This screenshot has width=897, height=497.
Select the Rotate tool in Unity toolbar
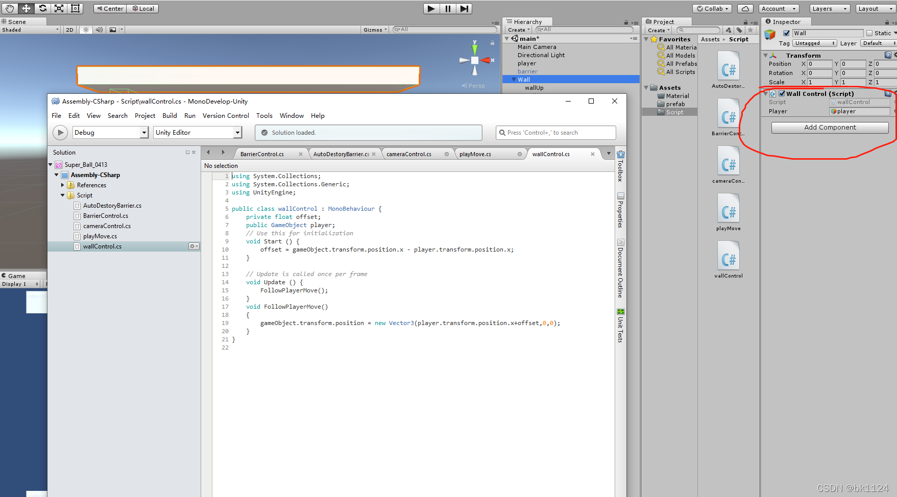[x=43, y=8]
